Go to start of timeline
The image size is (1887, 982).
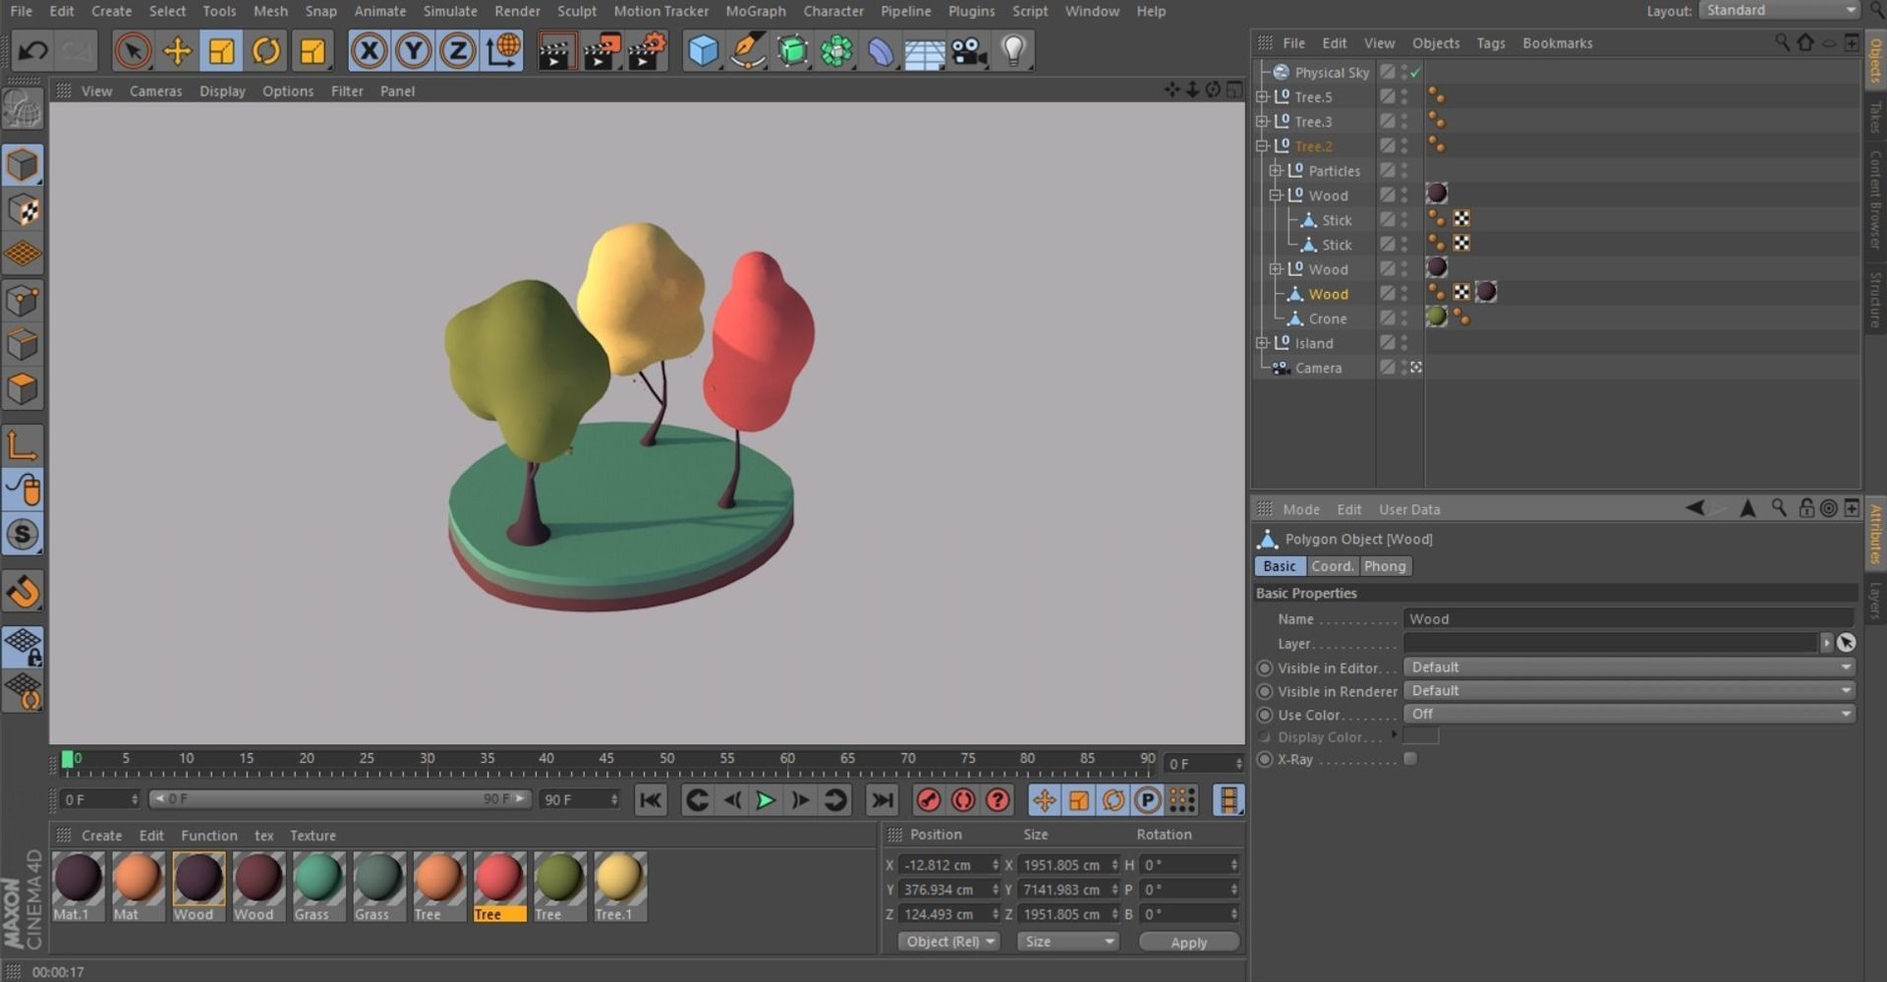[651, 800]
